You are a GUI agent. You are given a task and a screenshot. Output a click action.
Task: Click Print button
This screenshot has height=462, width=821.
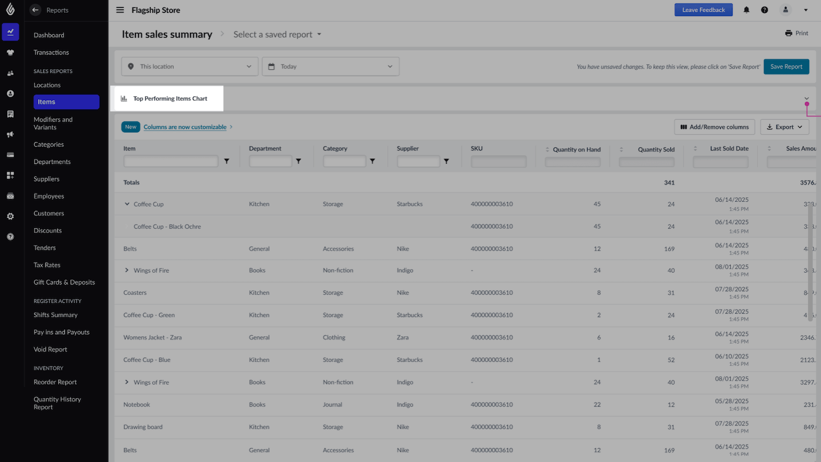(x=796, y=33)
